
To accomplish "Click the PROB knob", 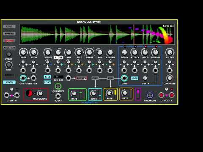I will click(x=34, y=52).
